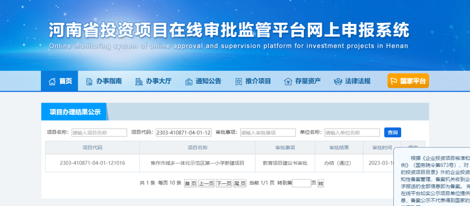This screenshot has height=206, width=470.
Task: Click the 审批事项 column header
Action: tap(285, 148)
